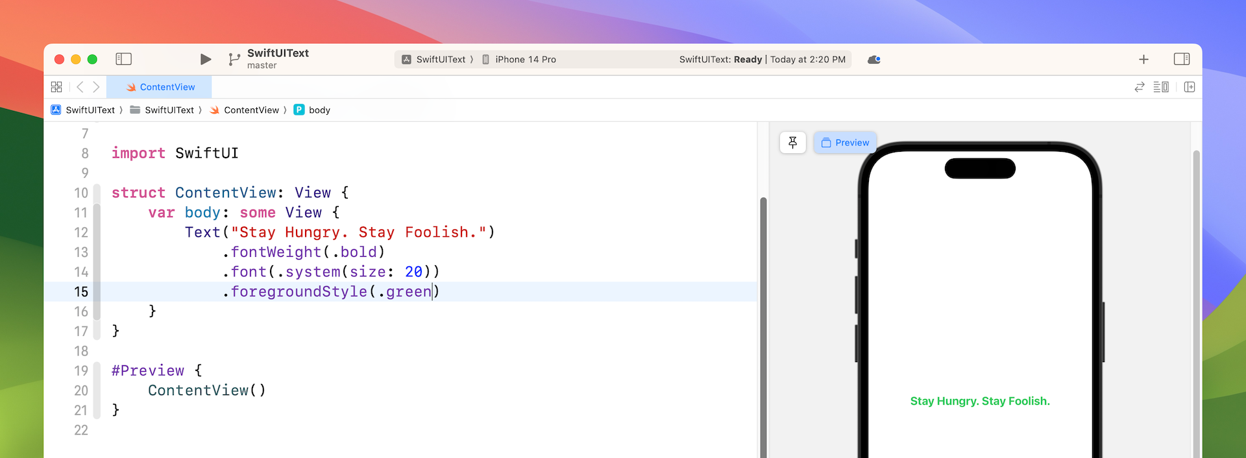Open the related items grid menu
The height and width of the screenshot is (458, 1246).
56,87
